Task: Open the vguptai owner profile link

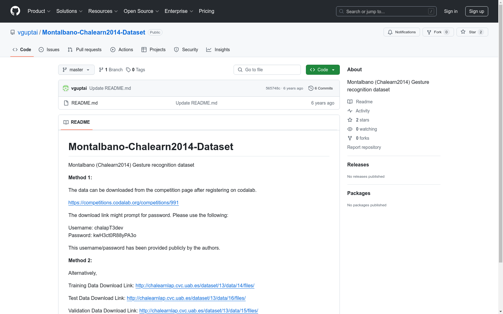Action: (28, 32)
